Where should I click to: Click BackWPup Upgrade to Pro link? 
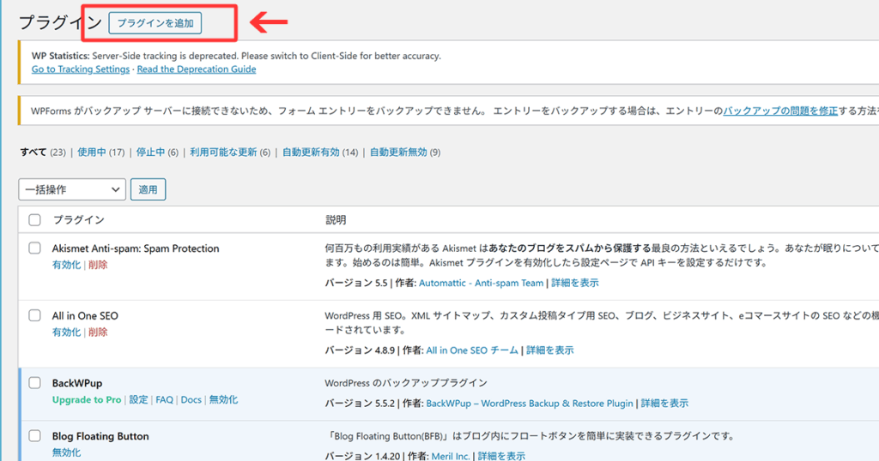pos(87,400)
